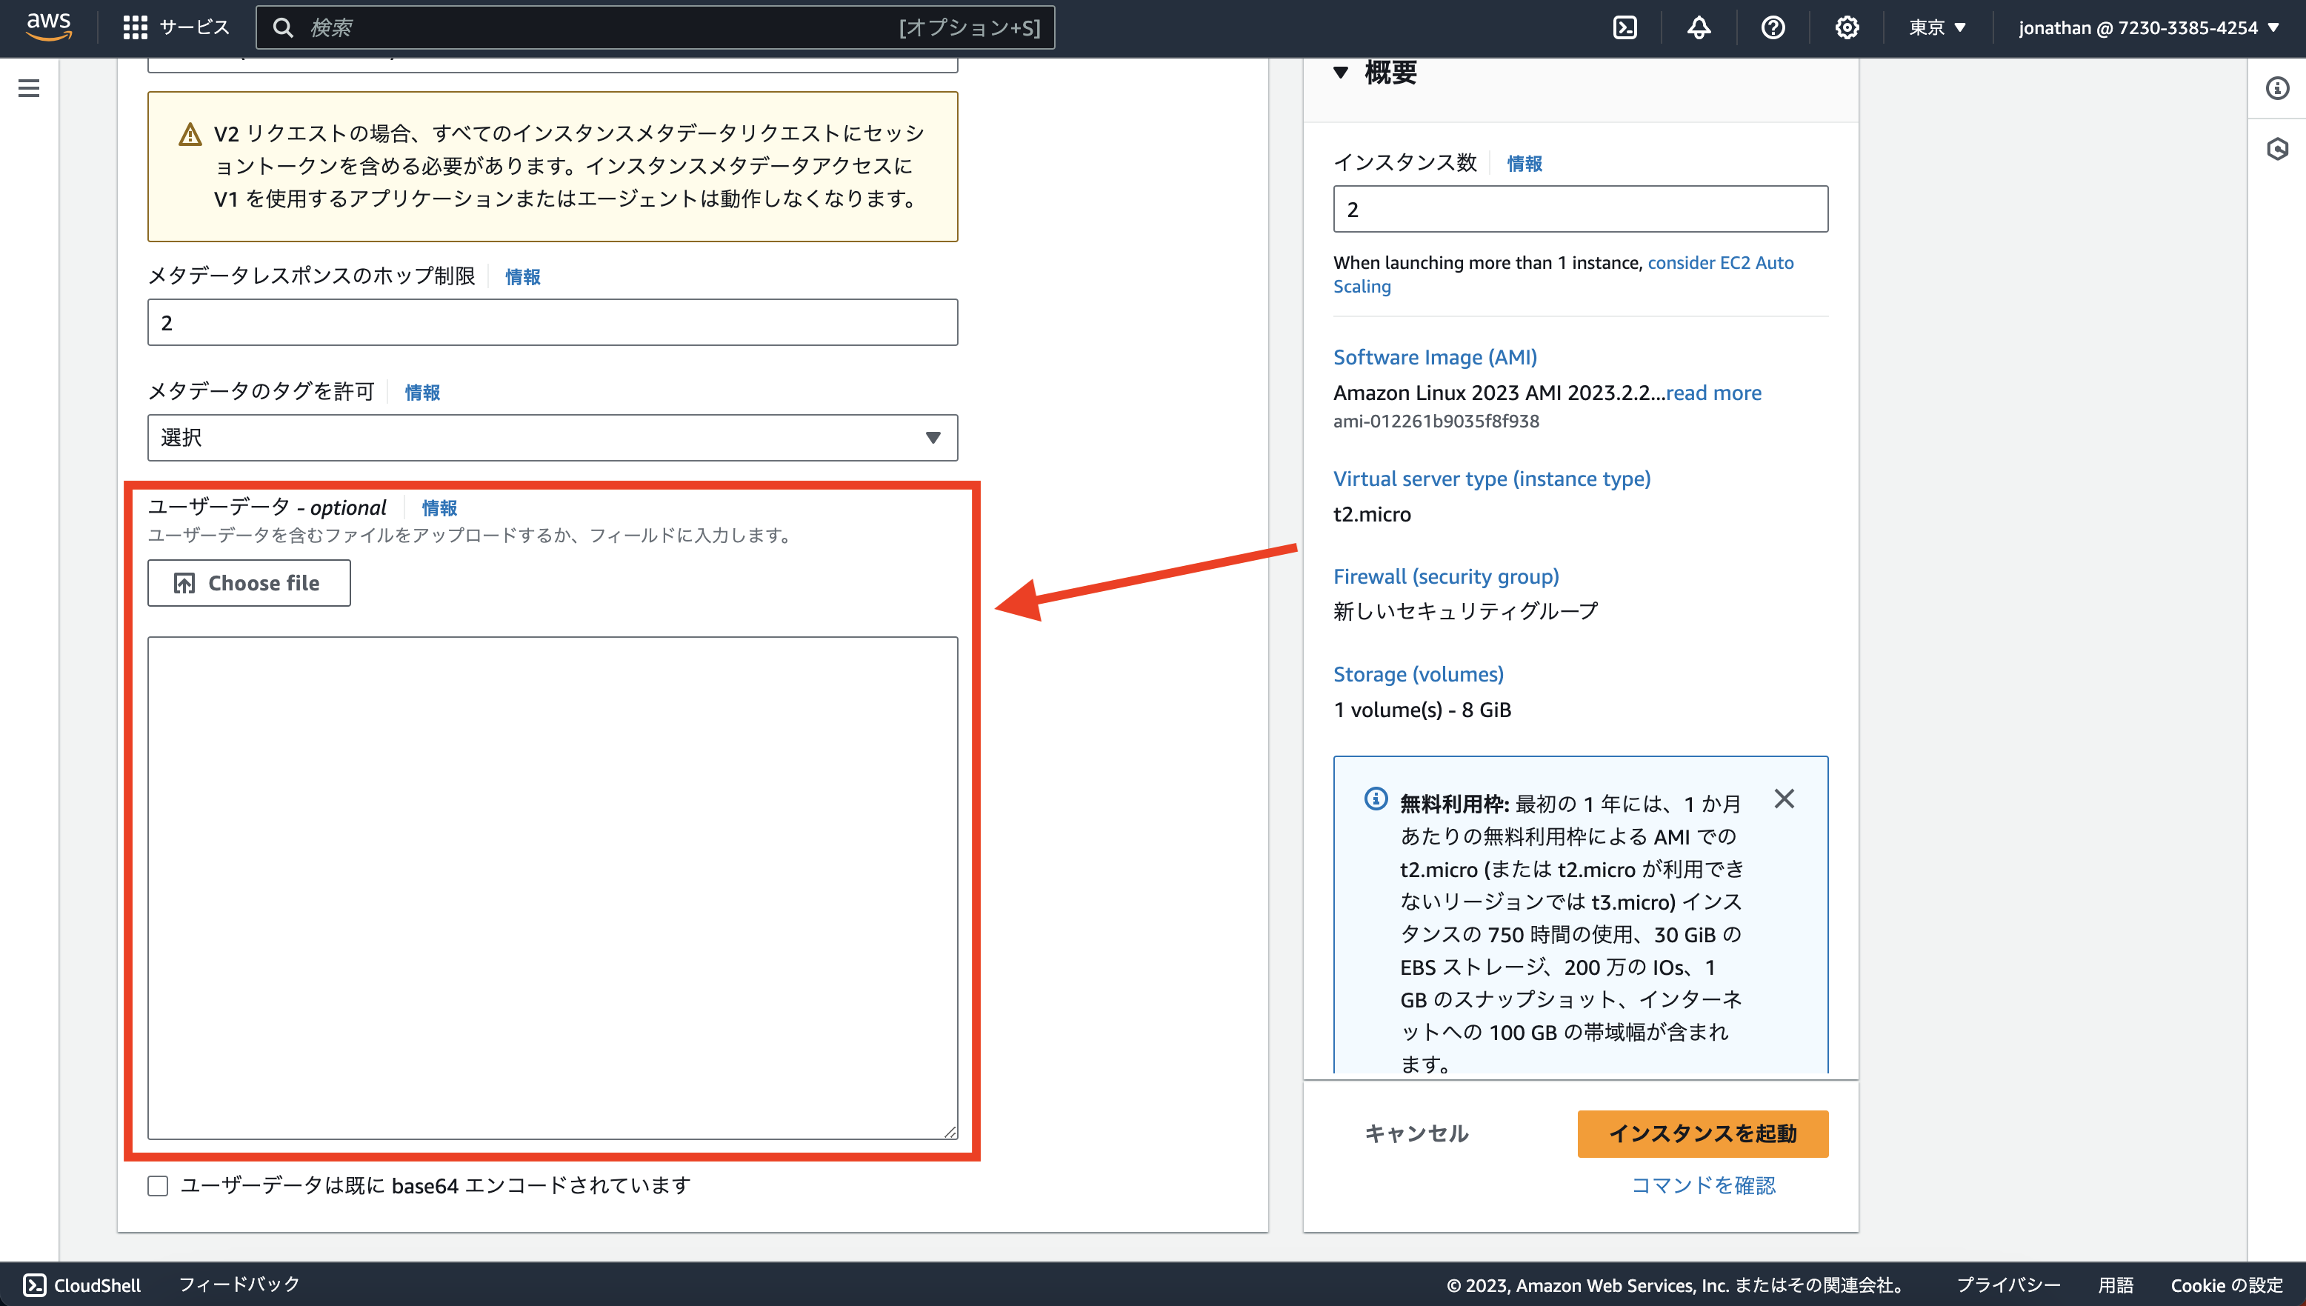The width and height of the screenshot is (2306, 1306).
Task: Open the 東京 region selector
Action: click(x=1936, y=27)
